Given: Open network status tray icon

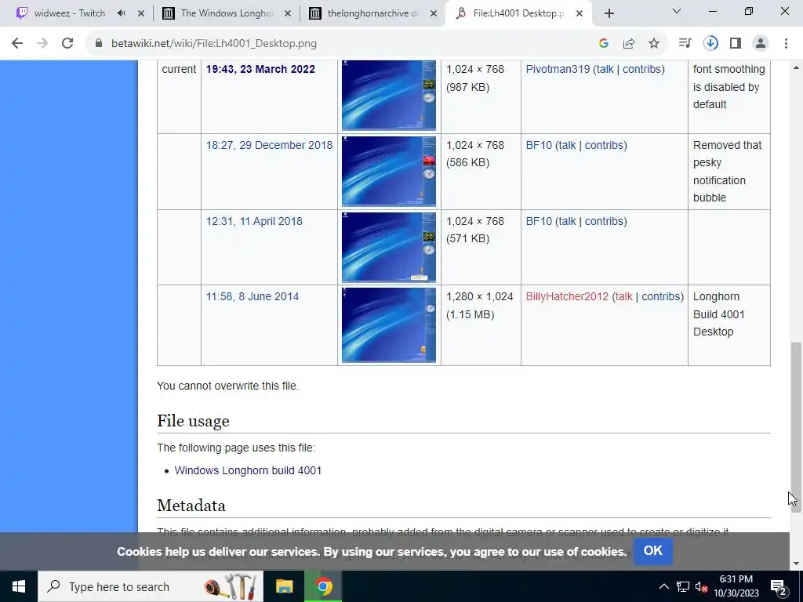Looking at the screenshot, I should click(683, 586).
